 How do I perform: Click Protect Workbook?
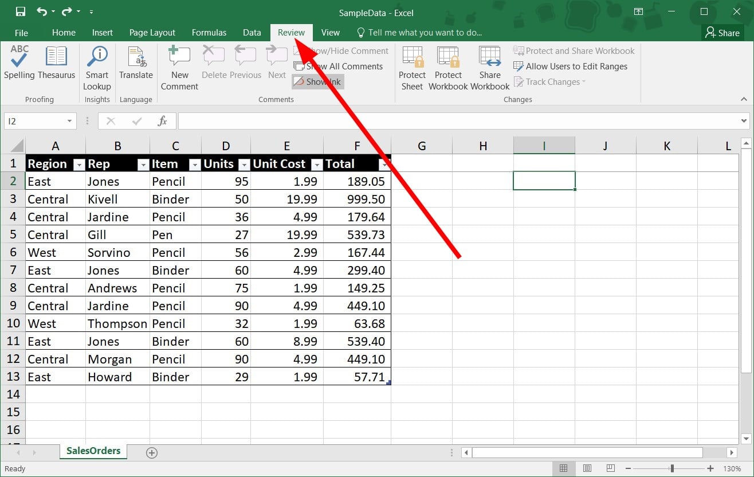448,68
